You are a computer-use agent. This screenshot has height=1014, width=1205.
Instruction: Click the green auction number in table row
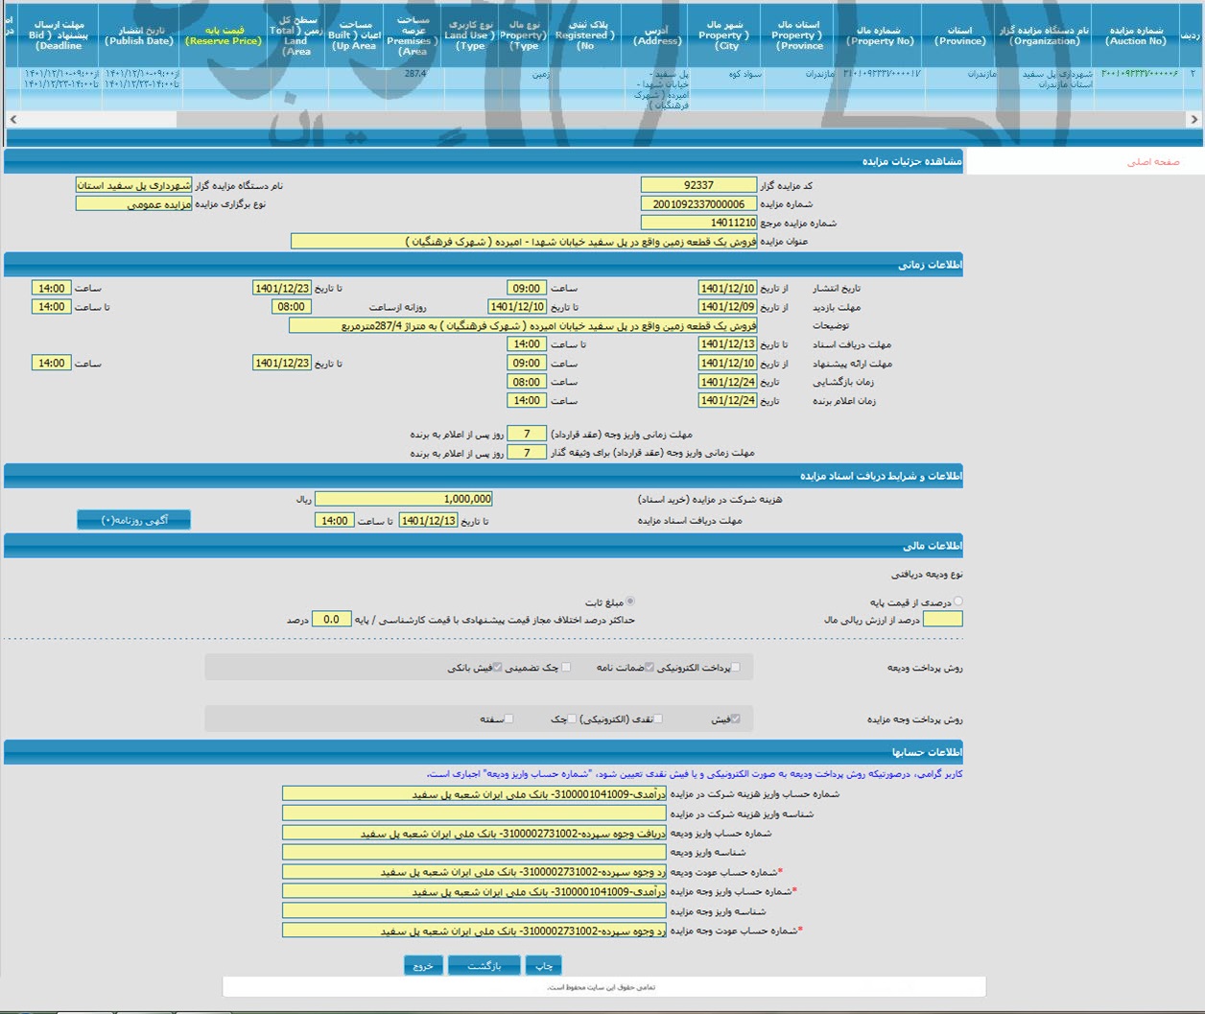point(1139,74)
